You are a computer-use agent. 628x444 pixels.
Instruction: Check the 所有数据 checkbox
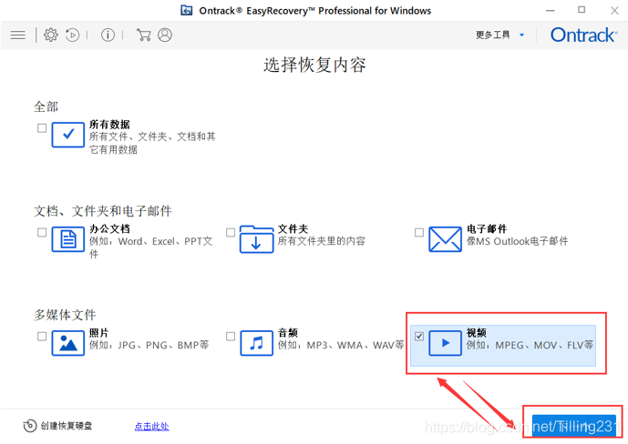tap(42, 128)
